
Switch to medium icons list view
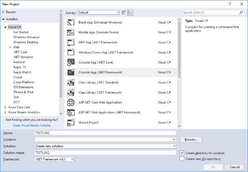pos(130,12)
